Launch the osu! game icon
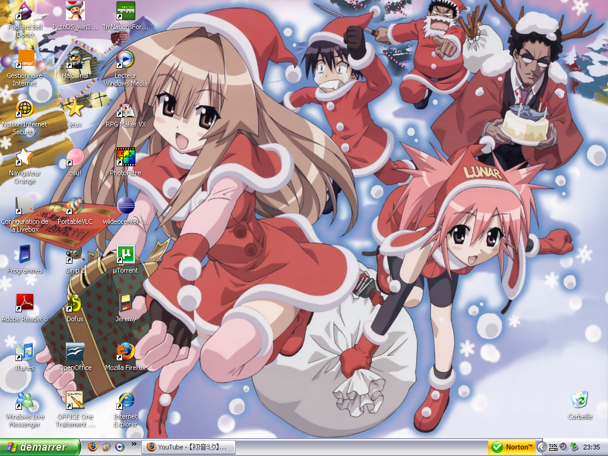This screenshot has width=608, height=456. [75, 162]
